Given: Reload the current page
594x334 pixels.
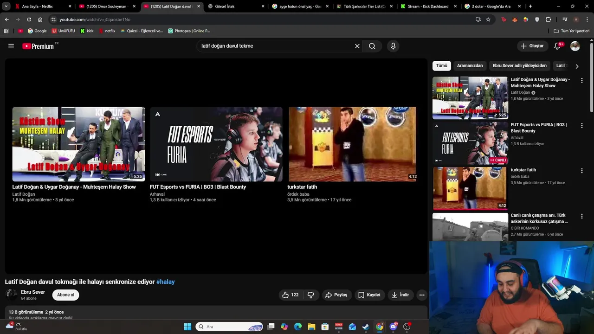Looking at the screenshot, I should pos(29,19).
